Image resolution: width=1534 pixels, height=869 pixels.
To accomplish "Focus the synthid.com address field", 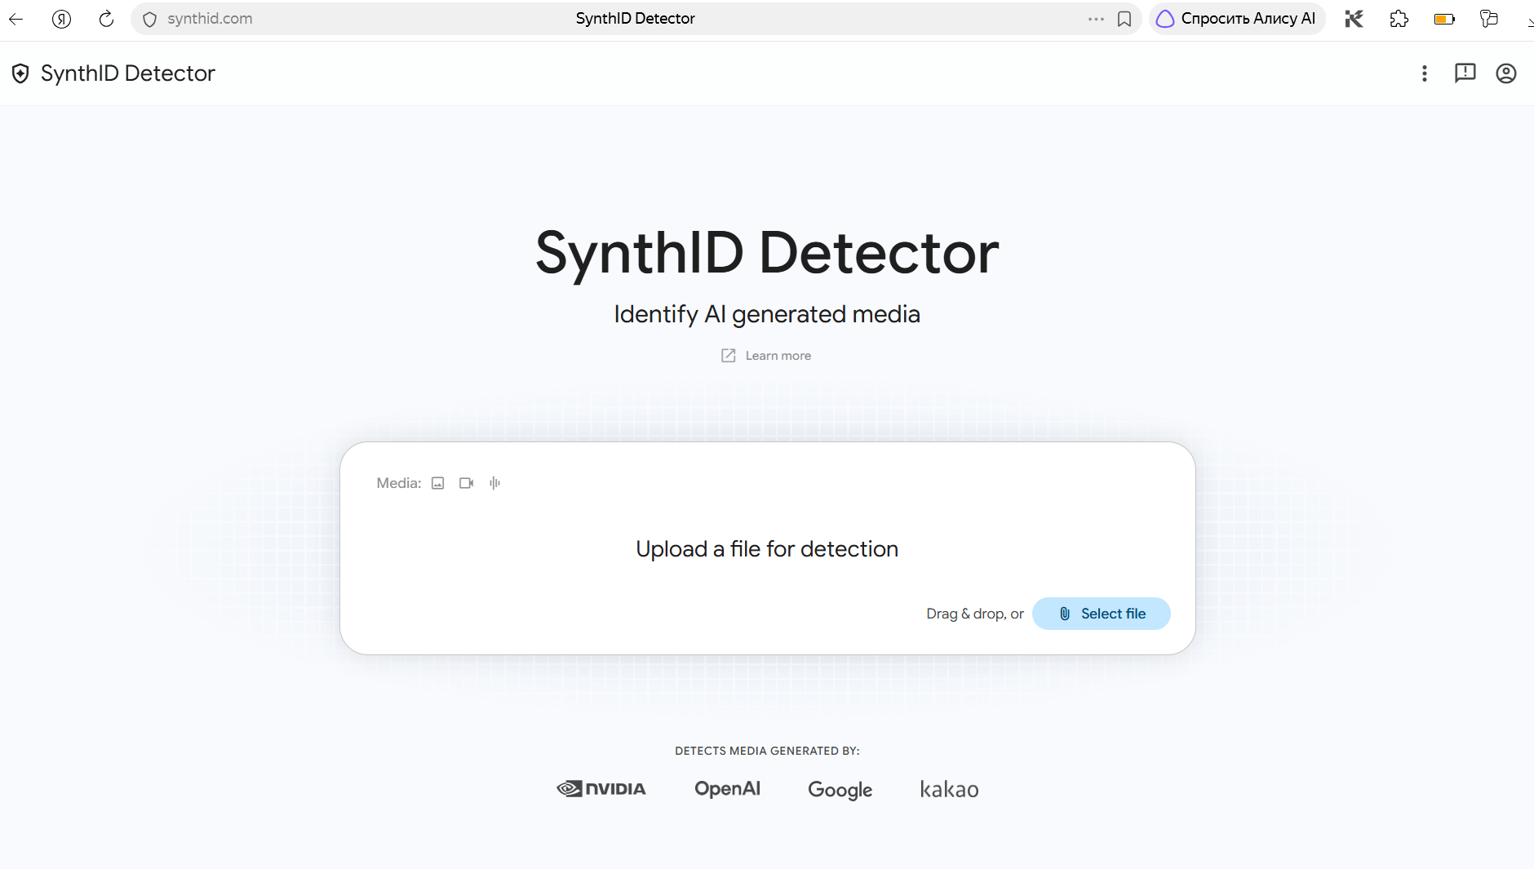I will [210, 19].
